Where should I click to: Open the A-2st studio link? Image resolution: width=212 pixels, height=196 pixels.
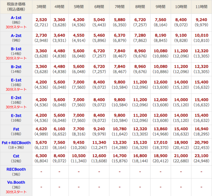click(16, 36)
